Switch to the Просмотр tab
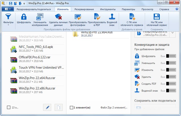Viewport: 181px width, 116px height. pos(147,9)
